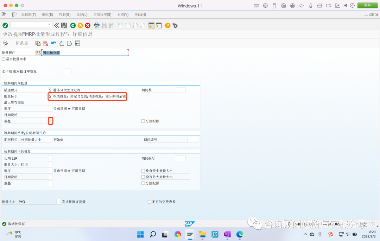Click the 批量程序 description field 固定和分解
This screenshot has width=380, height=241.
pyautogui.click(x=85, y=52)
